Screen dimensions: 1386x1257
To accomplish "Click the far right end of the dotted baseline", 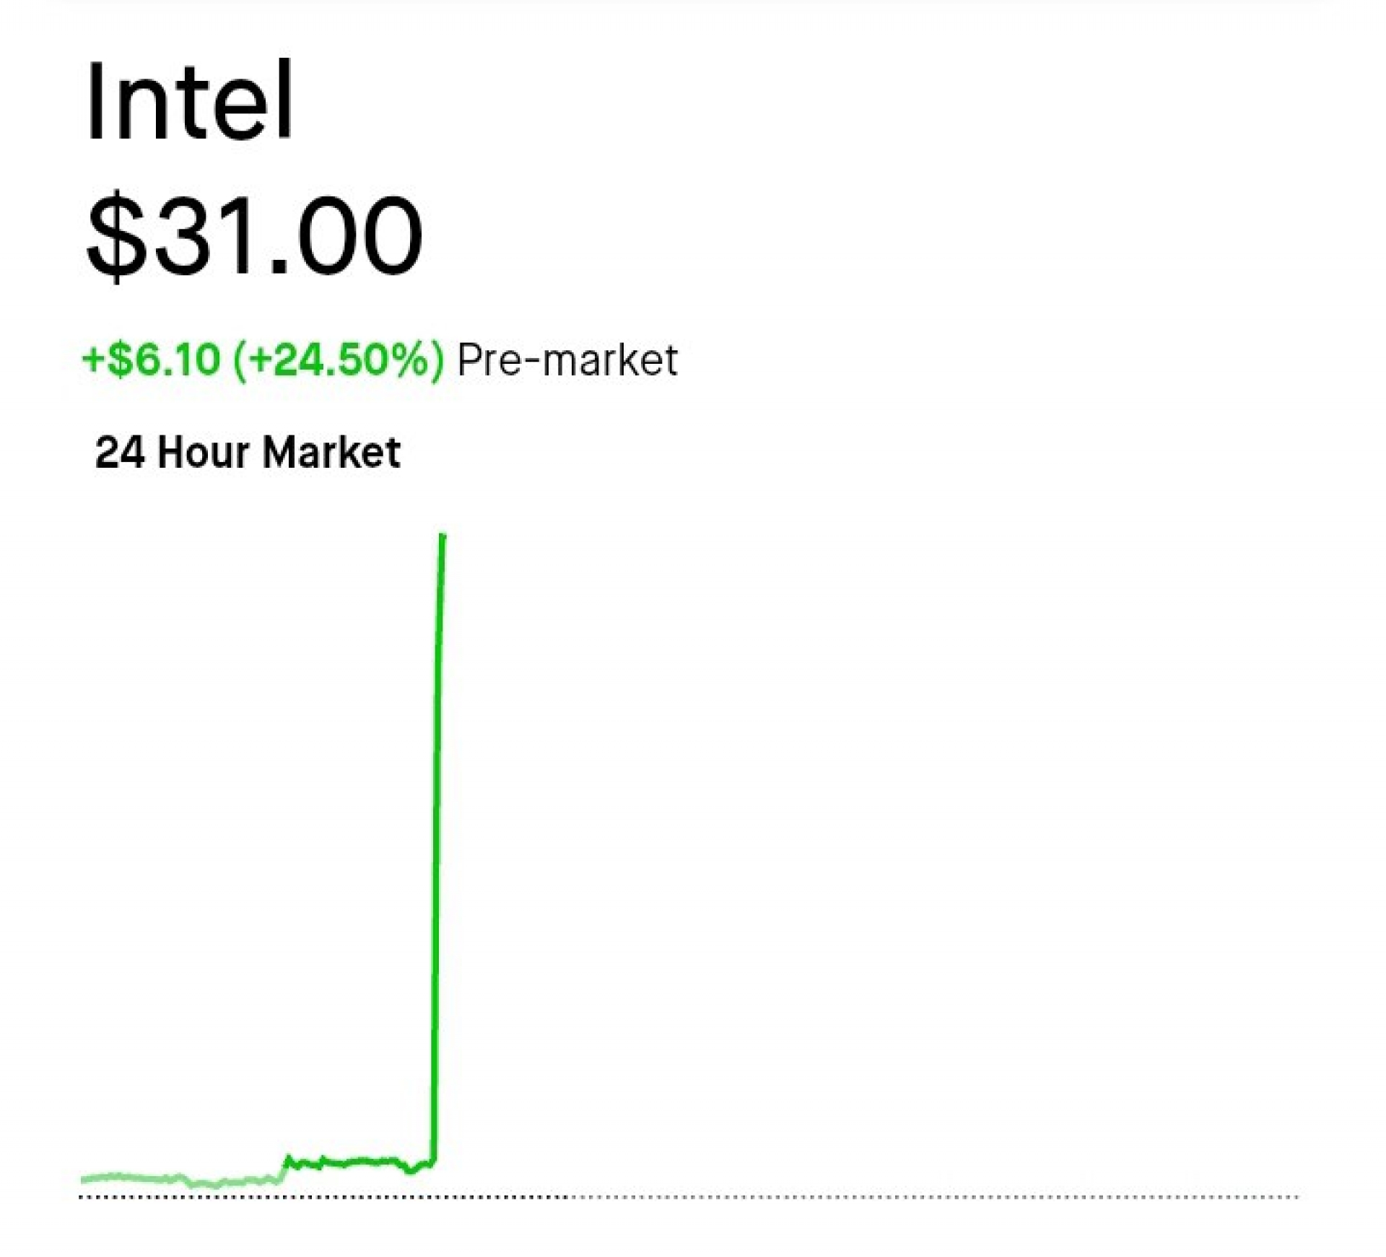I will pyautogui.click(x=1297, y=1197).
